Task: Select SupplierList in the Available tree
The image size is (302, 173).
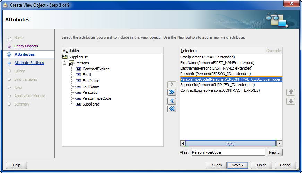Action: [x=78, y=57]
